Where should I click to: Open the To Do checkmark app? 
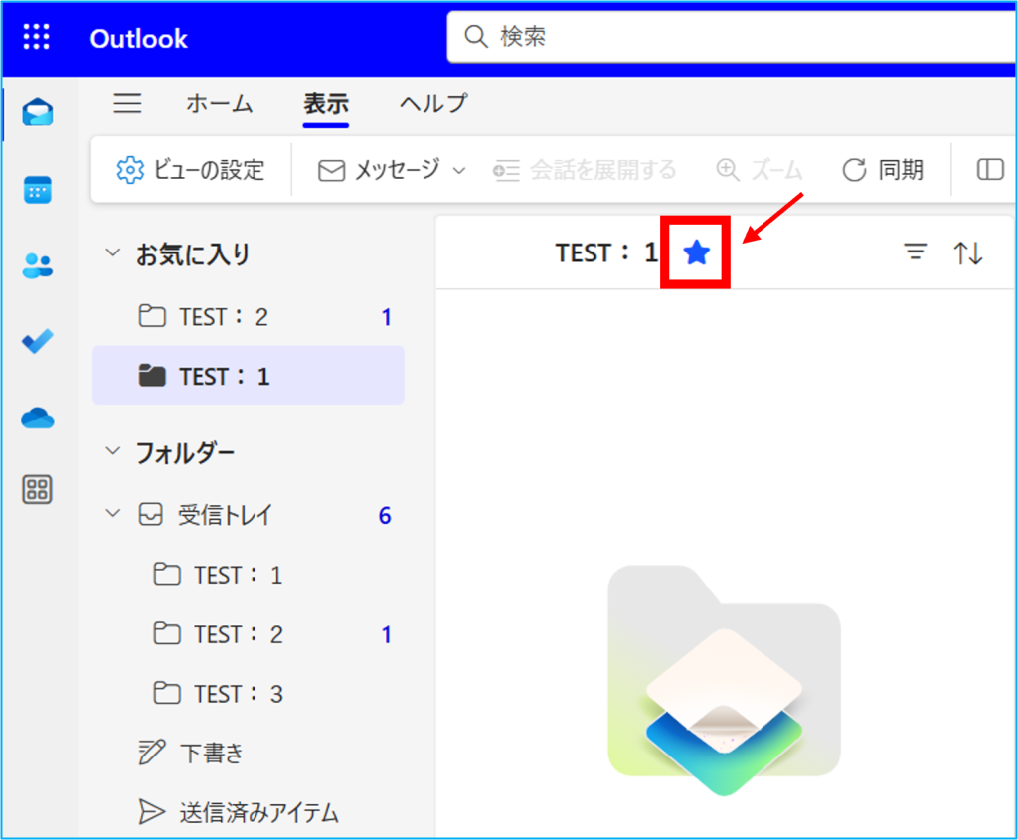click(38, 341)
